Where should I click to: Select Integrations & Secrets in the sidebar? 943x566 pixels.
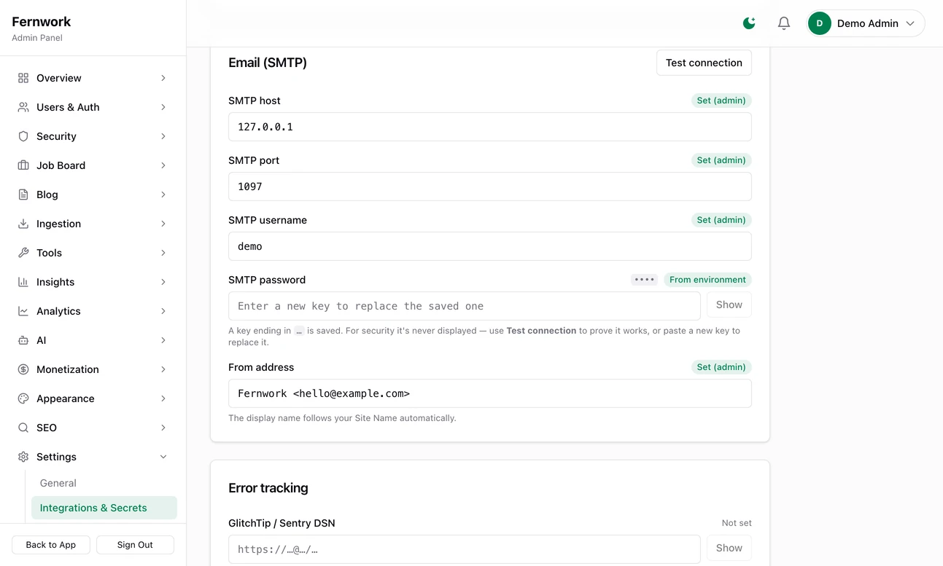click(104, 508)
